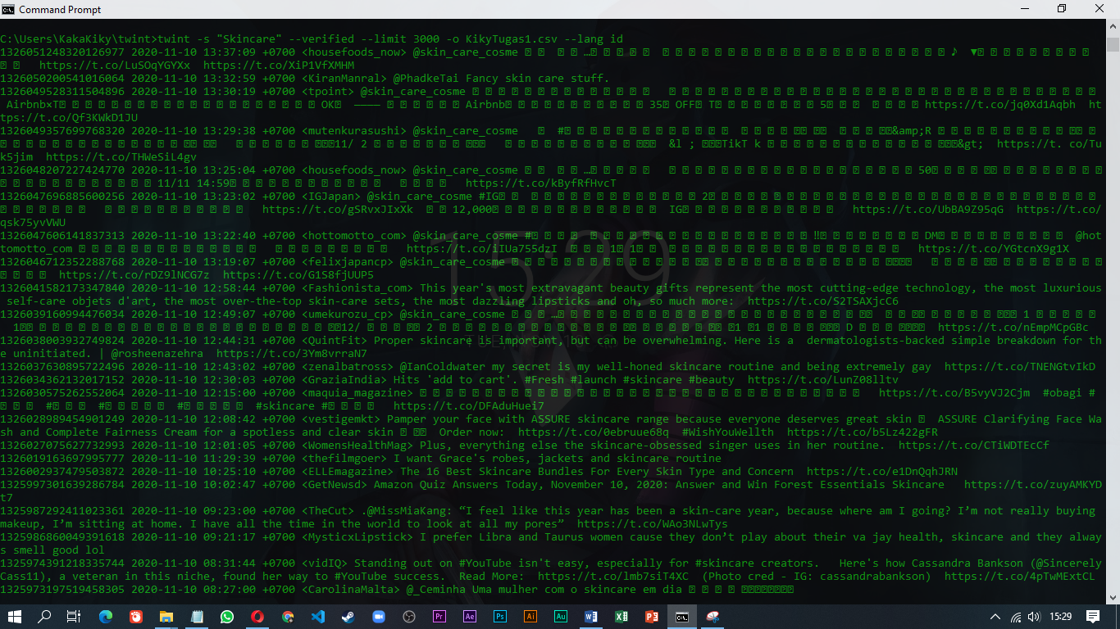Open the clock showing 15:29
Screen dimensions: 1120x629
[x=1061, y=616]
